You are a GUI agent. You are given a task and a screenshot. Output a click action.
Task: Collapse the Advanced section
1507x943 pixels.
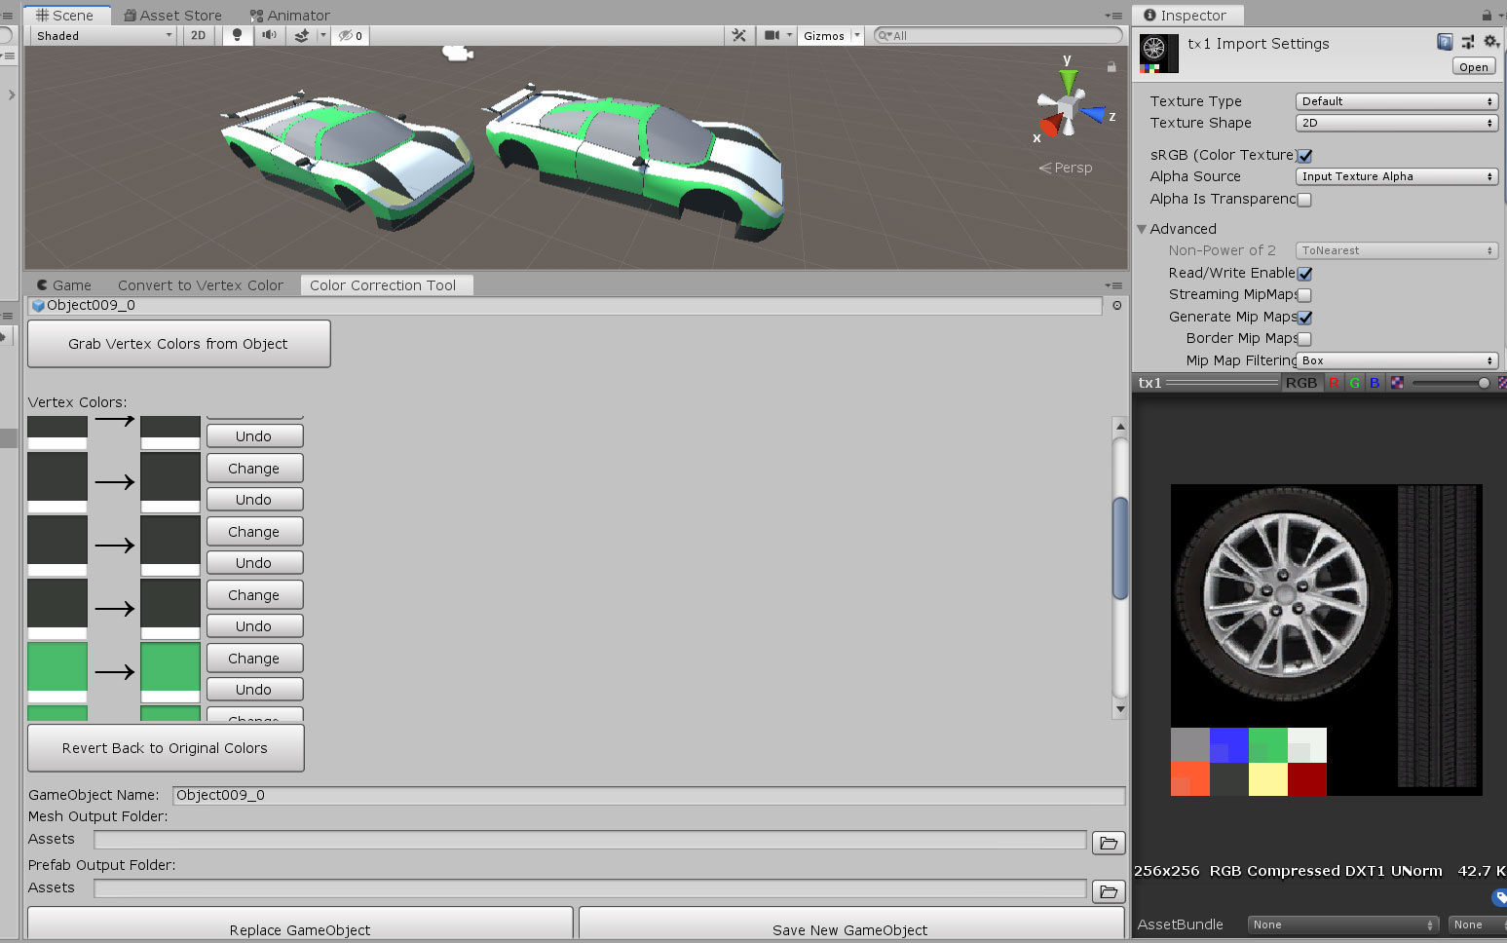[1143, 229]
